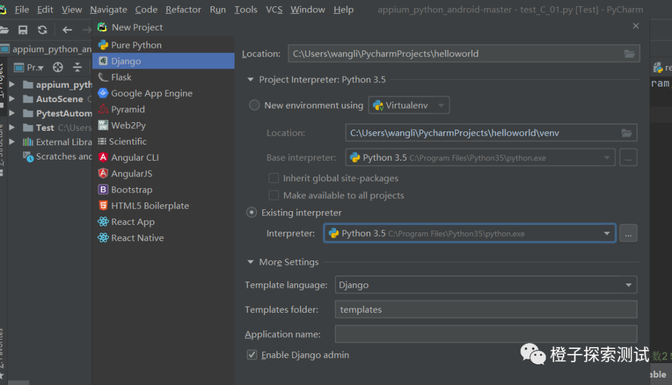Viewport: 672px width, 385px height.
Task: Select Pure Python project type
Action: (x=163, y=45)
